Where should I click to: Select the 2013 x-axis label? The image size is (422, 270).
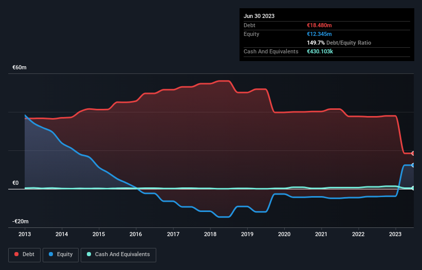pos(25,234)
